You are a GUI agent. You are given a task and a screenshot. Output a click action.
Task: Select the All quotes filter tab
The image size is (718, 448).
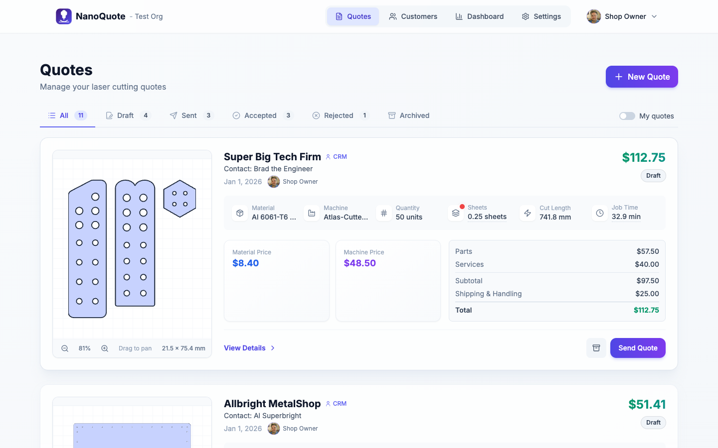[67, 115]
